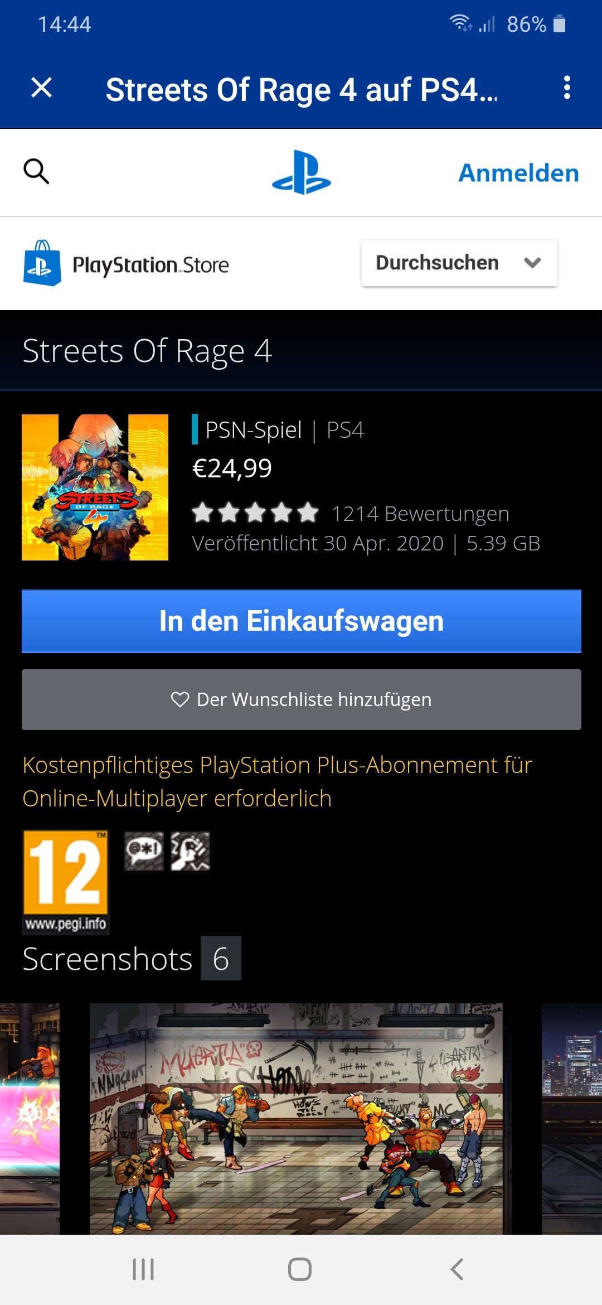This screenshot has width=602, height=1305.
Task: Tap the violence descriptor icon
Action: [x=190, y=851]
